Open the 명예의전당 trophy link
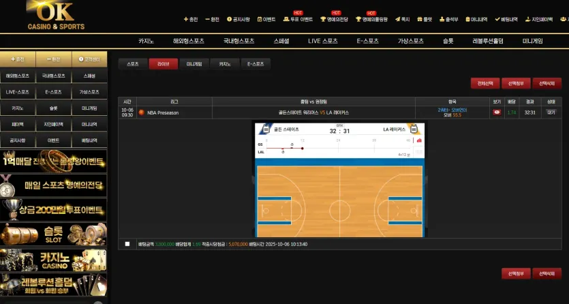Image resolution: width=569 pixels, height=304 pixels. 334,20
